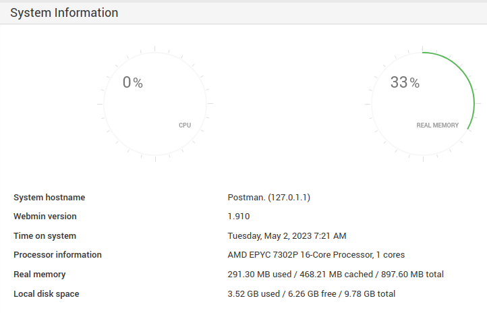Select the Real memory row label
This screenshot has height=313, width=487.
(x=40, y=275)
